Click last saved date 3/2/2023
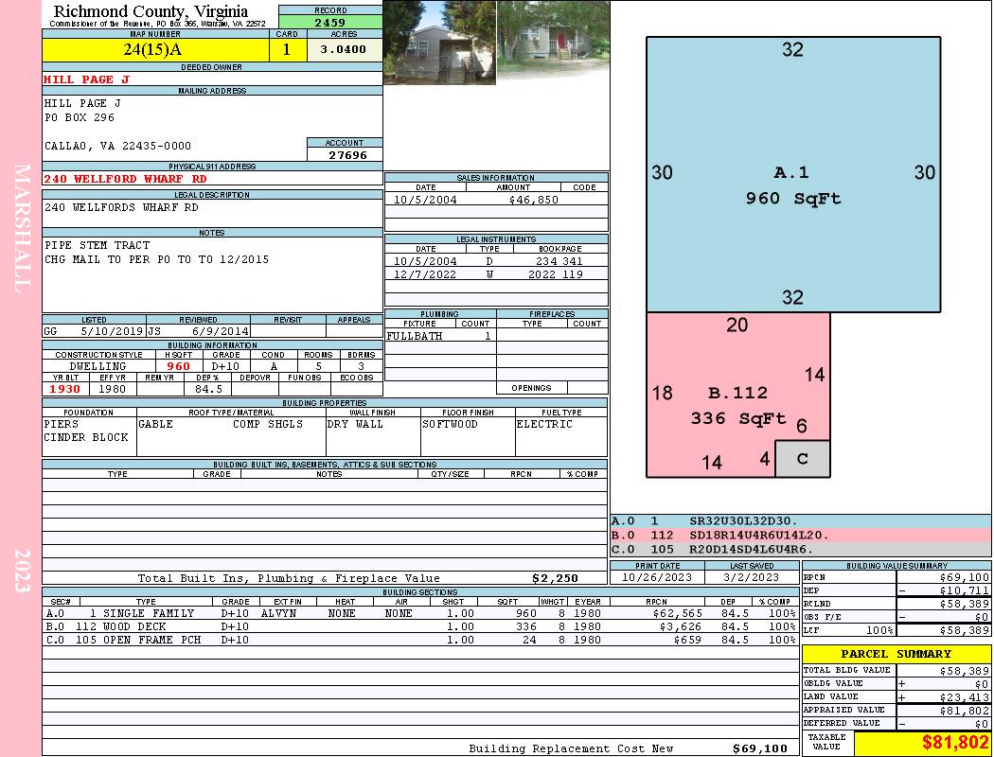Image resolution: width=994 pixels, height=757 pixels. (x=752, y=578)
